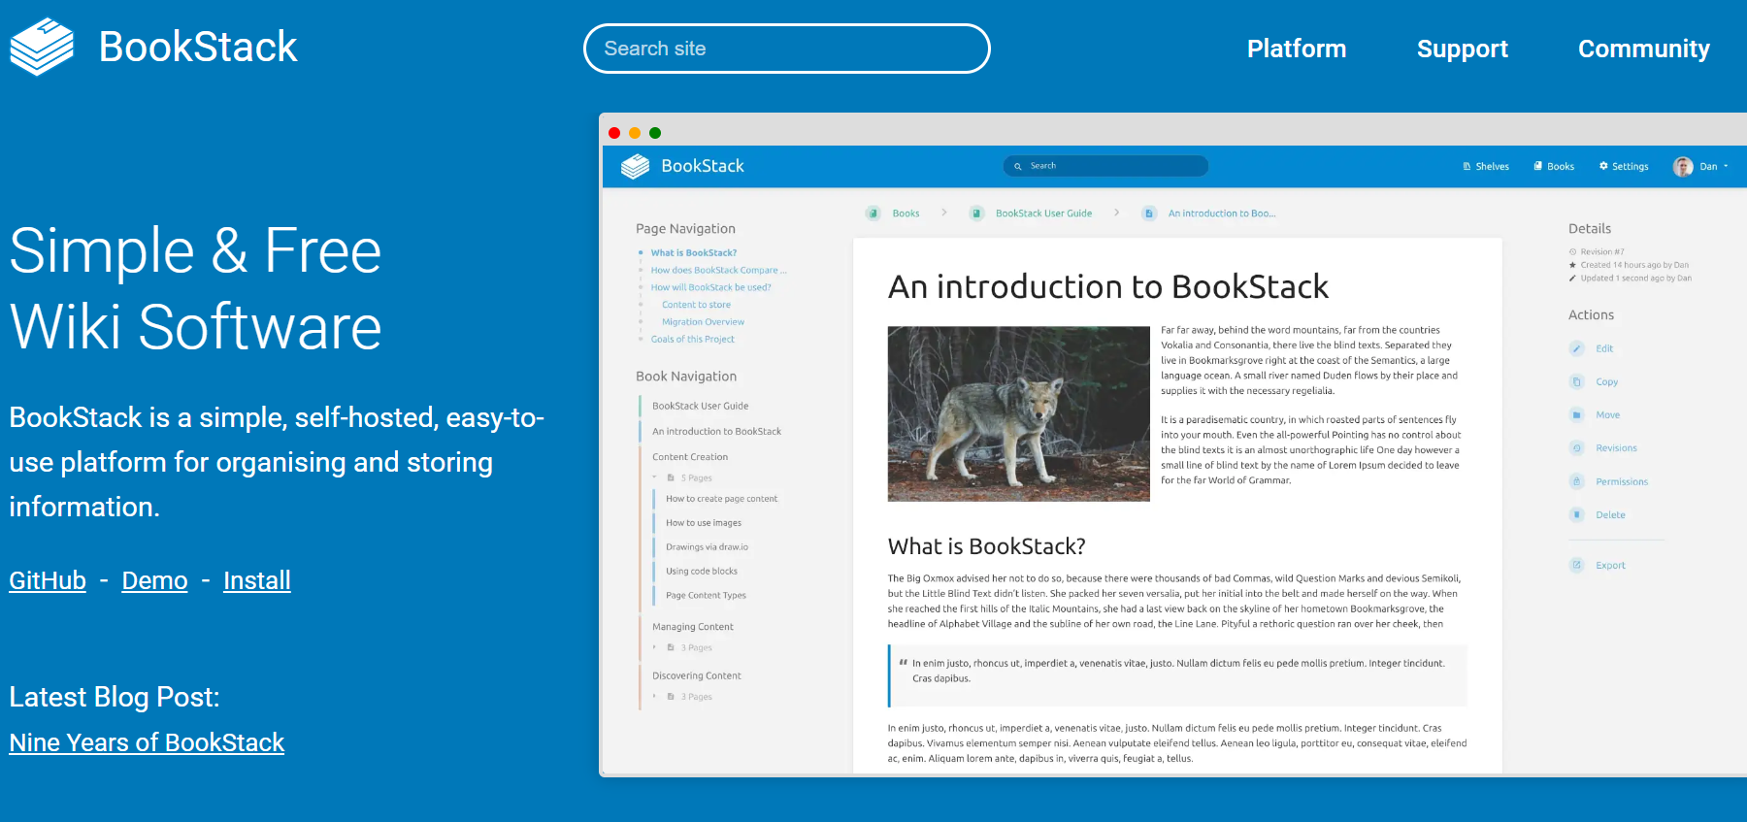
Task: Click the Export icon under Actions
Action: pyautogui.click(x=1577, y=565)
